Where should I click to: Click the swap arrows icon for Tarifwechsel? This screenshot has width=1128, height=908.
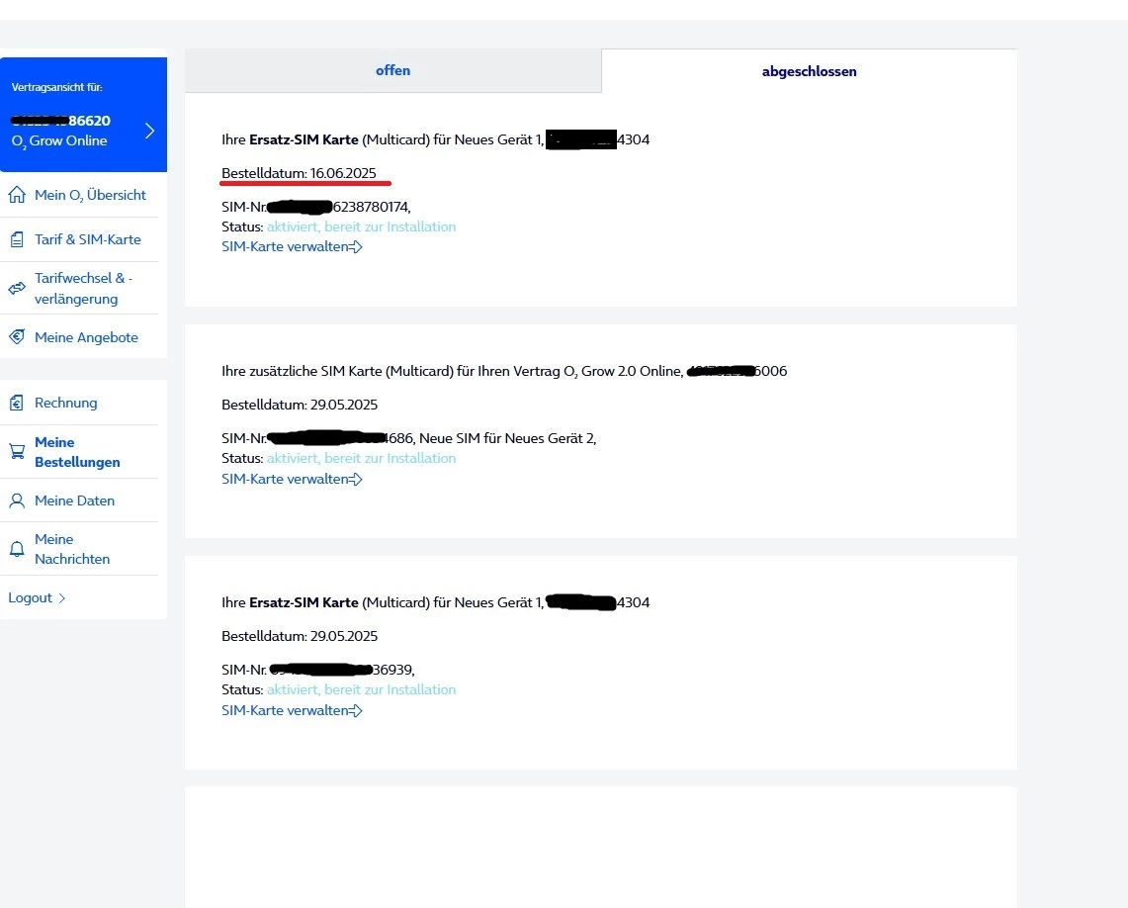(17, 289)
